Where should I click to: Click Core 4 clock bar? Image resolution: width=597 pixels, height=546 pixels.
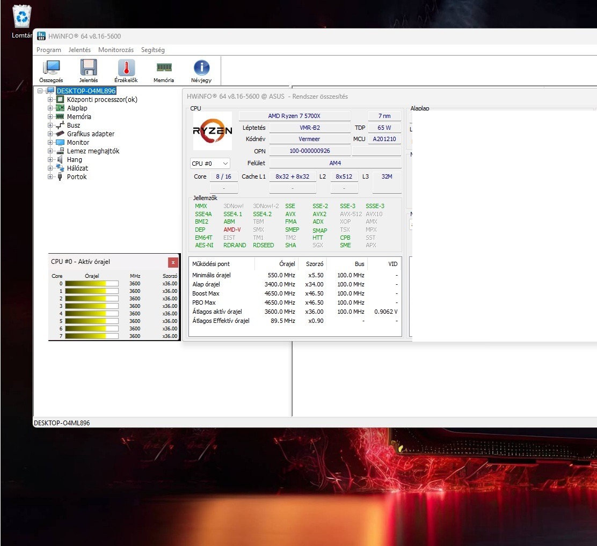[92, 314]
